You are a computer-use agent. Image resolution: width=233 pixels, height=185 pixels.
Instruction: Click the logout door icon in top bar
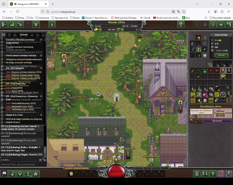(4, 24)
